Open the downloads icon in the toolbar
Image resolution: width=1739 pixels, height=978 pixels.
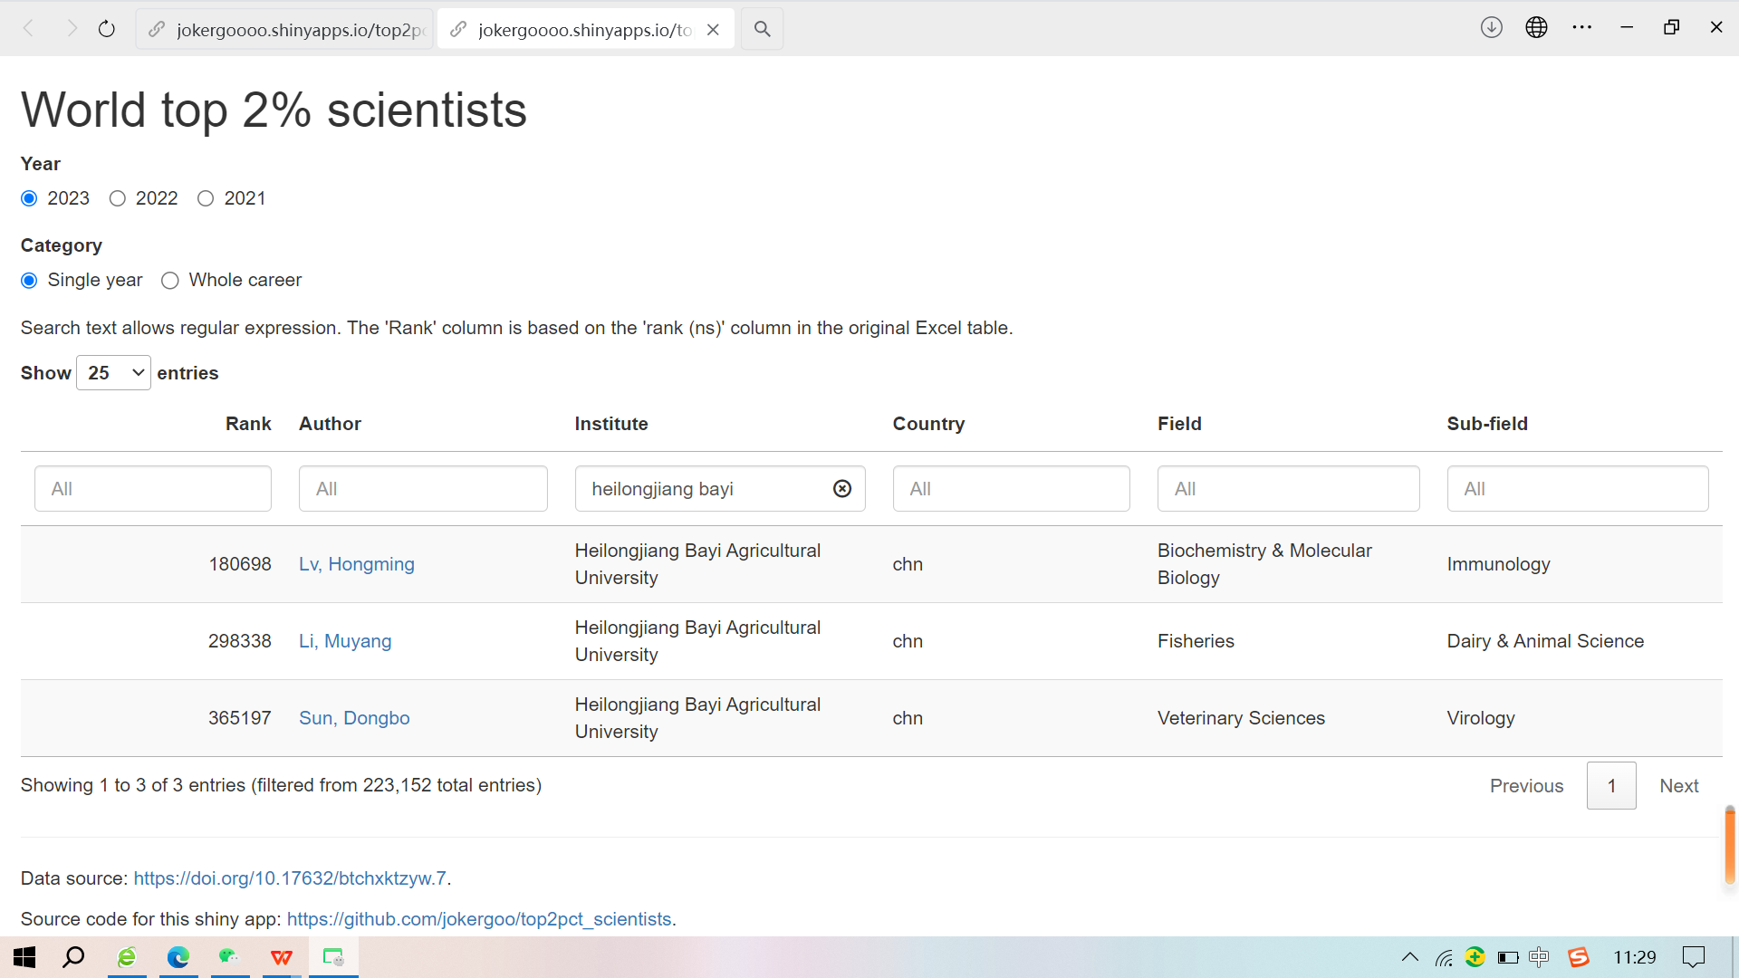pyautogui.click(x=1491, y=27)
